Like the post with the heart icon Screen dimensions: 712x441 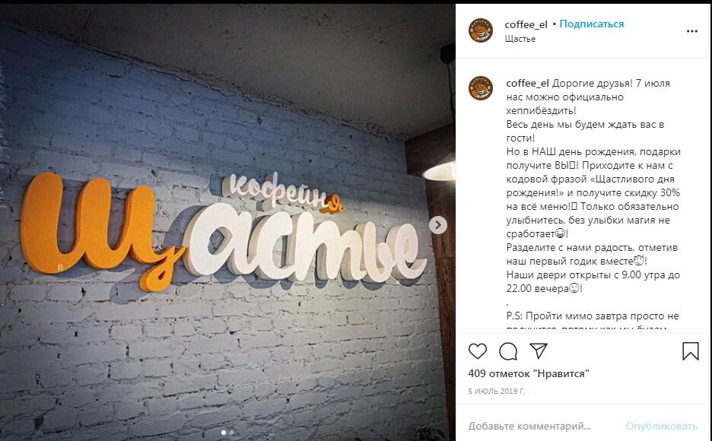pyautogui.click(x=477, y=351)
